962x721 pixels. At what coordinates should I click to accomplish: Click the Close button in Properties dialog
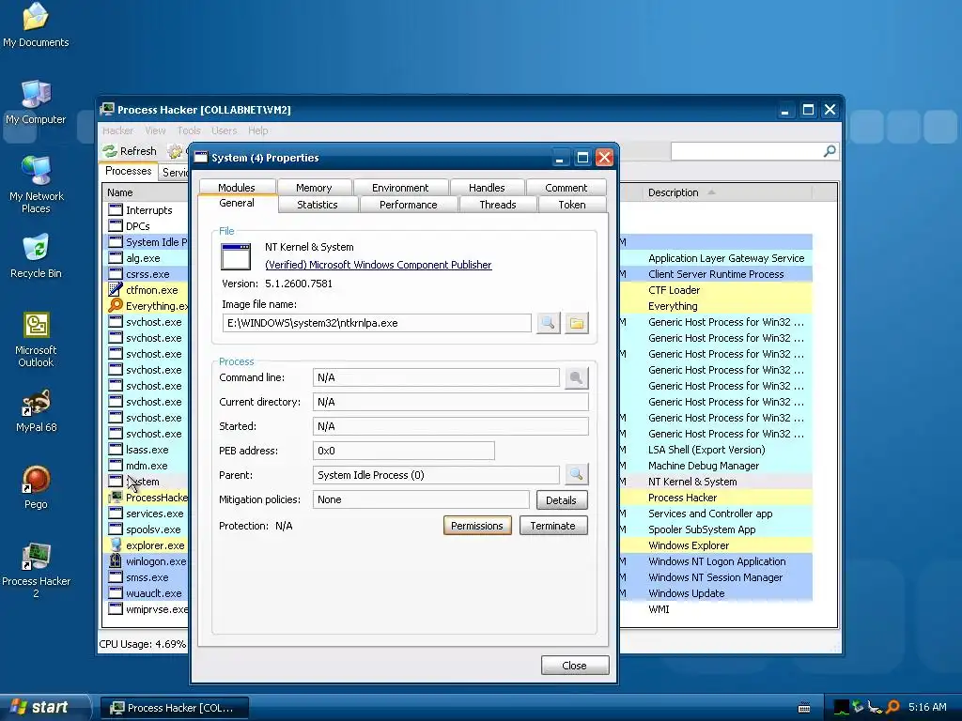pos(574,666)
